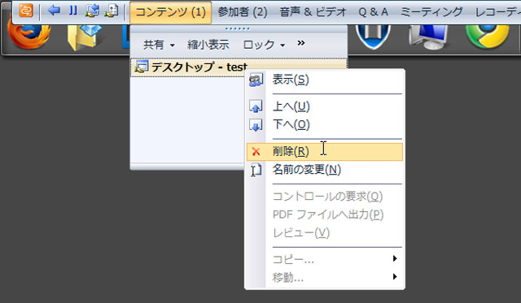
Task: Click 削除(R) to delete the content
Action: coord(325,151)
